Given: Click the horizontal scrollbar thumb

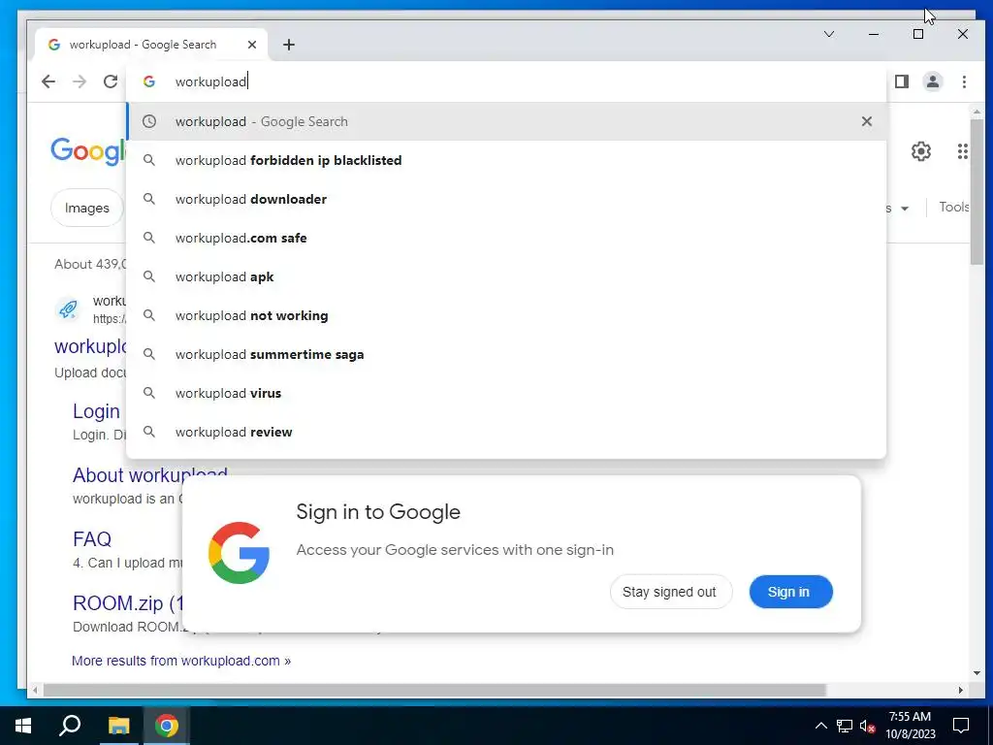Looking at the screenshot, I should (x=434, y=690).
